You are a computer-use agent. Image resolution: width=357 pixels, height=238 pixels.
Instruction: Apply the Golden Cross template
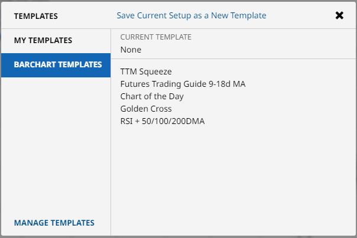(145, 109)
